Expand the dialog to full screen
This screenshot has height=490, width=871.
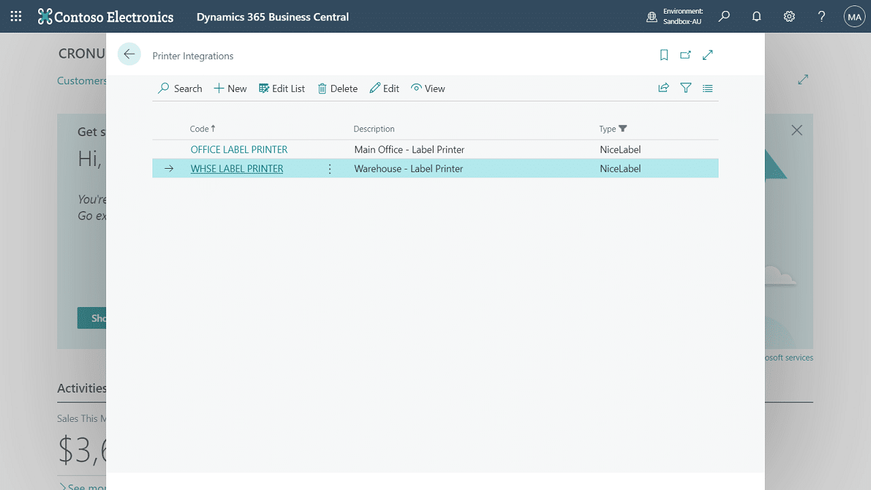708,55
